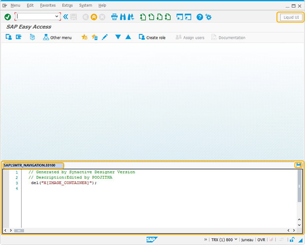Click the green Enter checkmark icon
Image resolution: width=305 pixels, height=245 pixels.
(8, 17)
